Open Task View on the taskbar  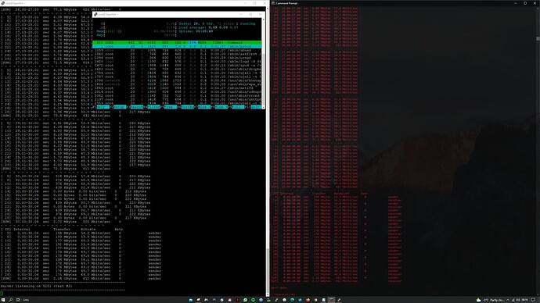pos(18,300)
